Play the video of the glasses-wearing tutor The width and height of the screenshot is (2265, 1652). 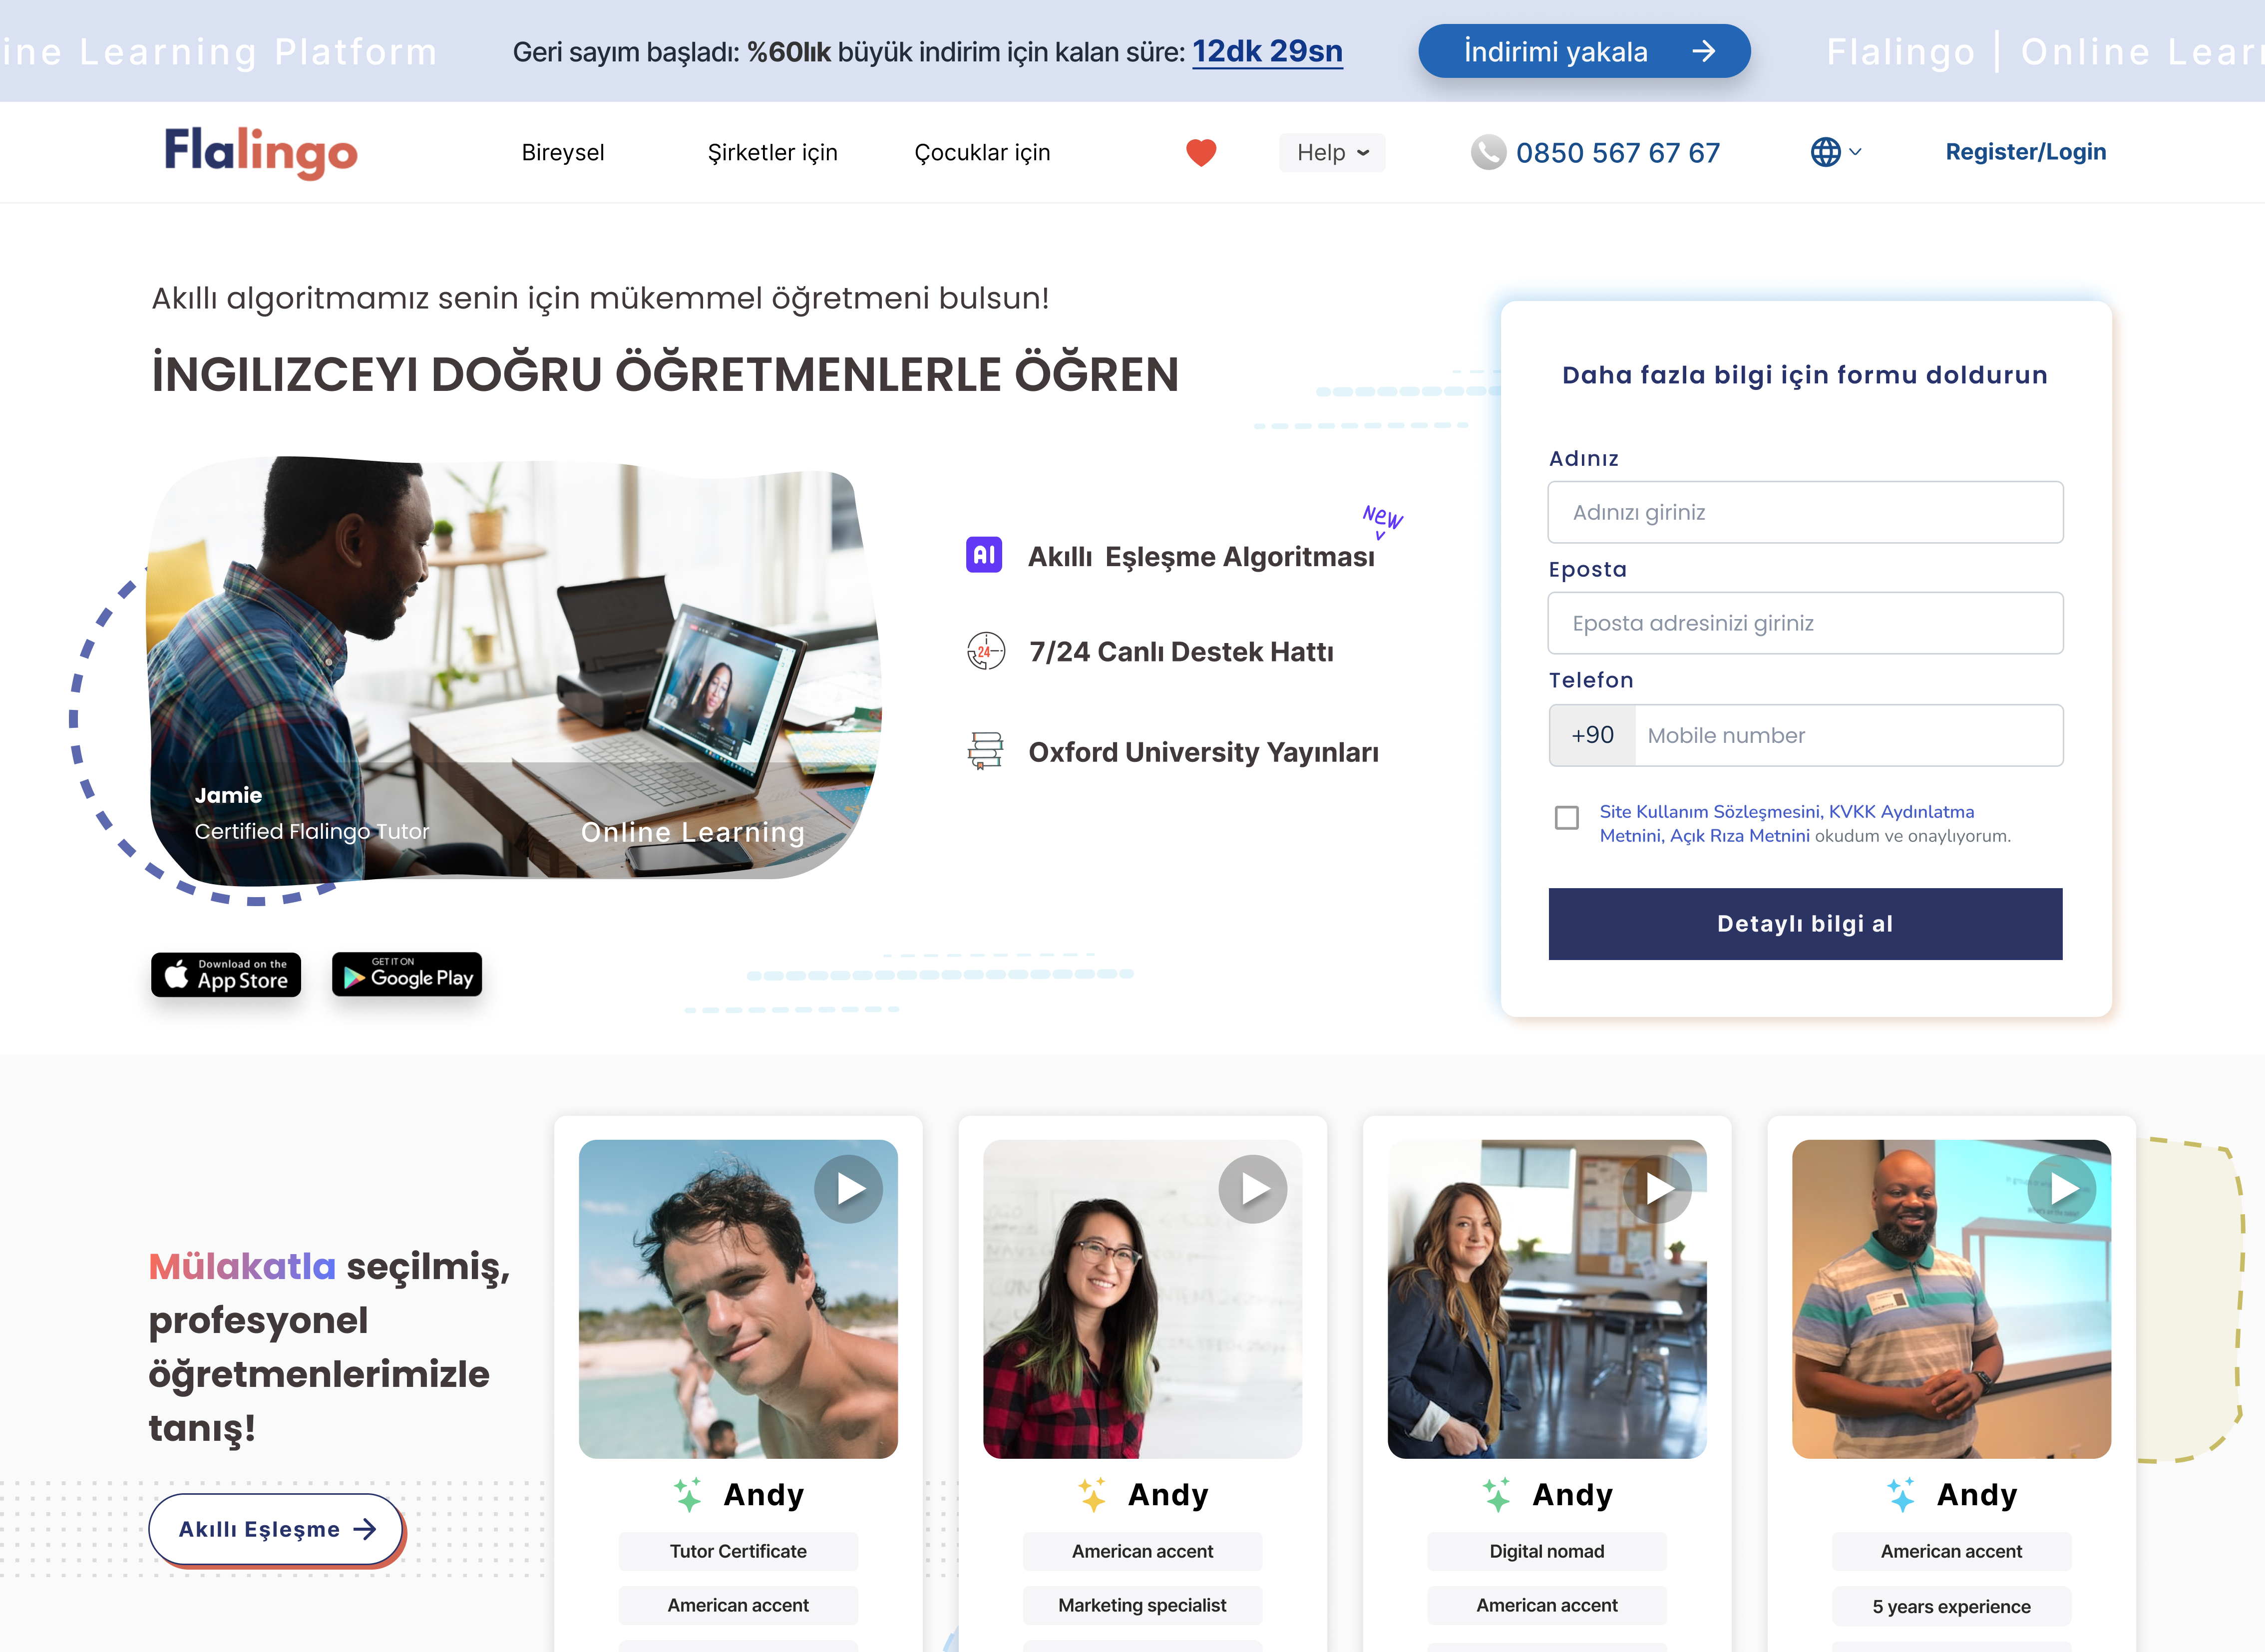tap(1253, 1189)
